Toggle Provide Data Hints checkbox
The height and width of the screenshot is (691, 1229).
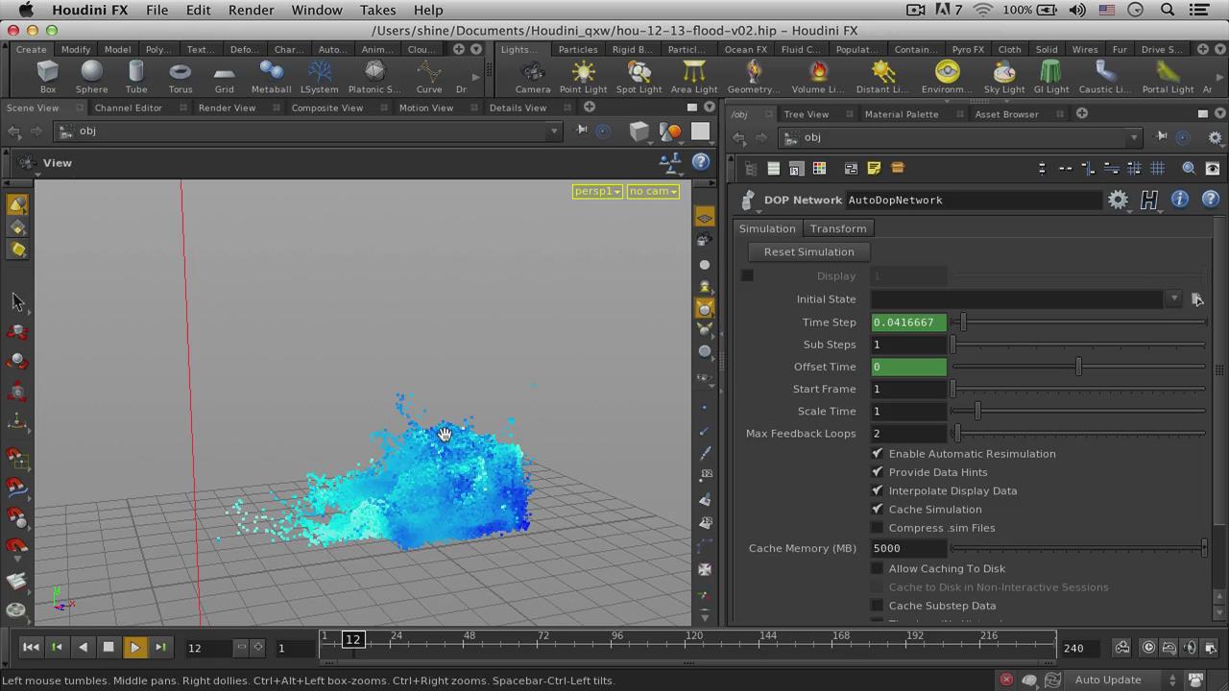[877, 472]
